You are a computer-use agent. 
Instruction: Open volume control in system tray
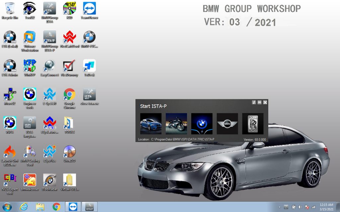(x=300, y=207)
